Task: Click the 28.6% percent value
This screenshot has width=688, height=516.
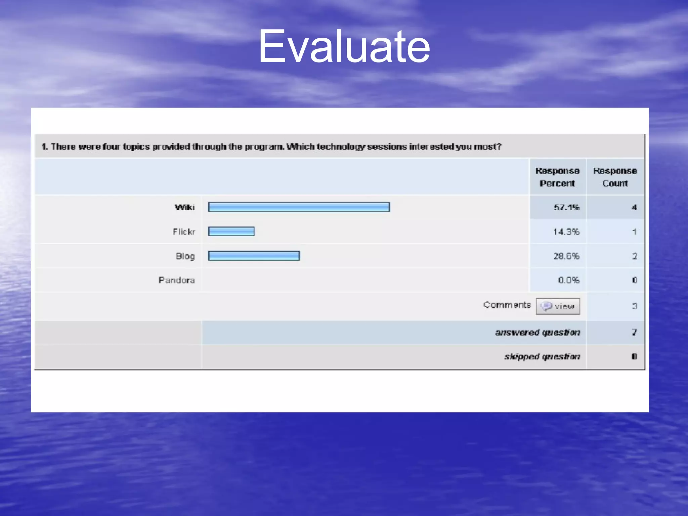Action: click(x=566, y=256)
